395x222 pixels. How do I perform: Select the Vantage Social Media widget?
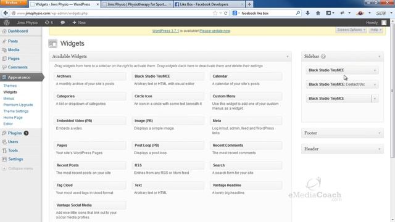tap(89, 205)
